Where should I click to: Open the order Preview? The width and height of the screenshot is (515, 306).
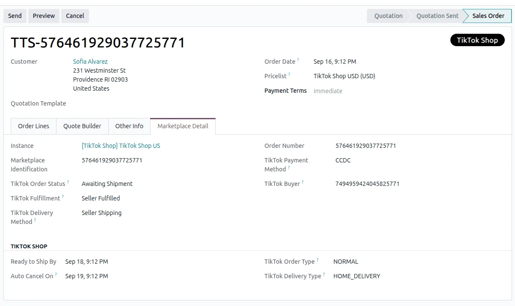(44, 16)
